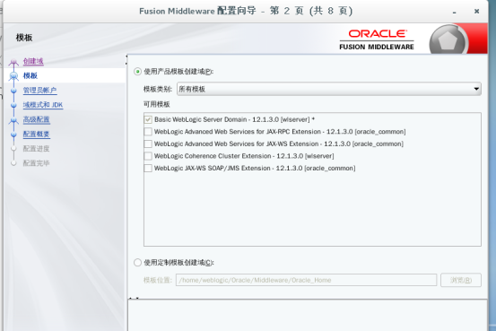496x331 pixels.
Task: Click the Oracle Fusion Middleware logo
Action: (x=377, y=39)
